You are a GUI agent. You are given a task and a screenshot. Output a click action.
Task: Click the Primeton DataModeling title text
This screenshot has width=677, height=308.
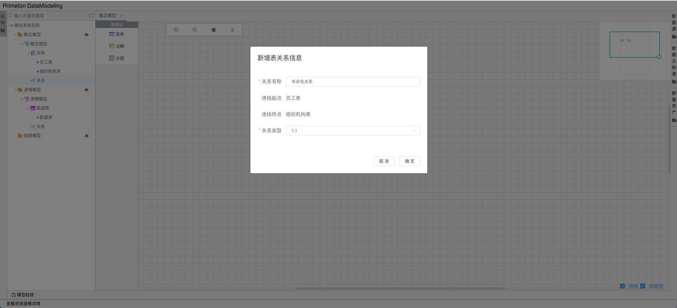coord(33,6)
